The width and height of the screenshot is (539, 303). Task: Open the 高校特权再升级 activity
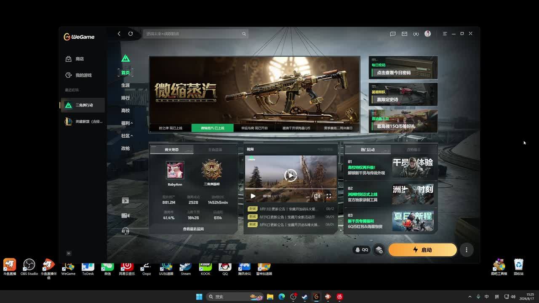pos(390,167)
